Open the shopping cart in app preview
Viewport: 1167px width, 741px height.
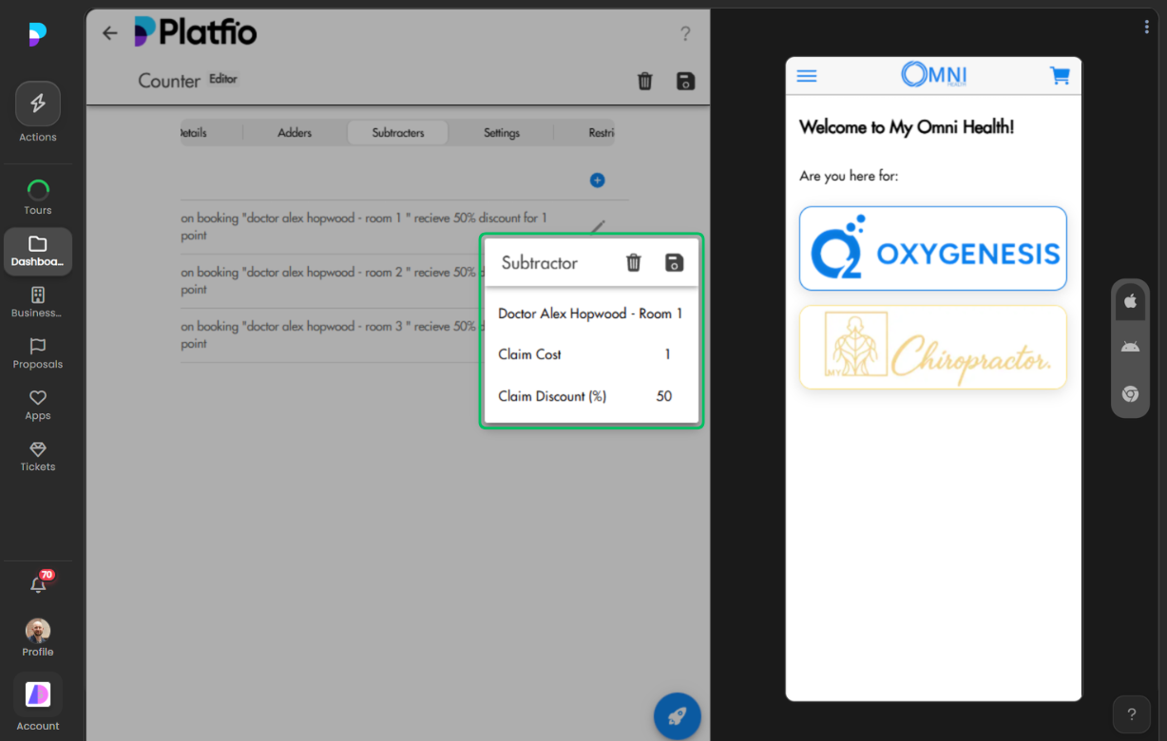click(x=1060, y=76)
